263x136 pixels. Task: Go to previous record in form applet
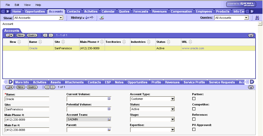tap(47, 87)
